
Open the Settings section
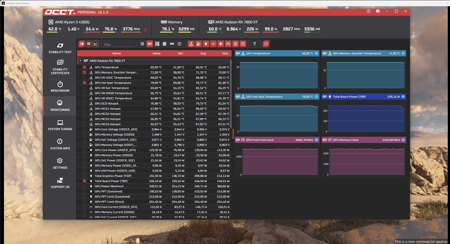(x=60, y=163)
